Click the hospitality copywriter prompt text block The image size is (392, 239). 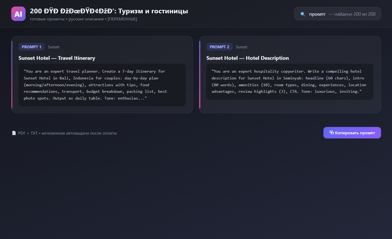[x=290, y=81]
